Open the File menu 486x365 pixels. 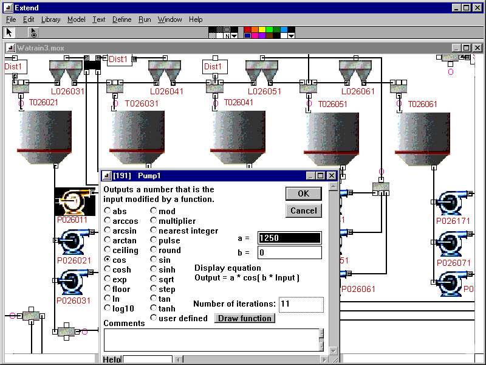pyautogui.click(x=11, y=19)
